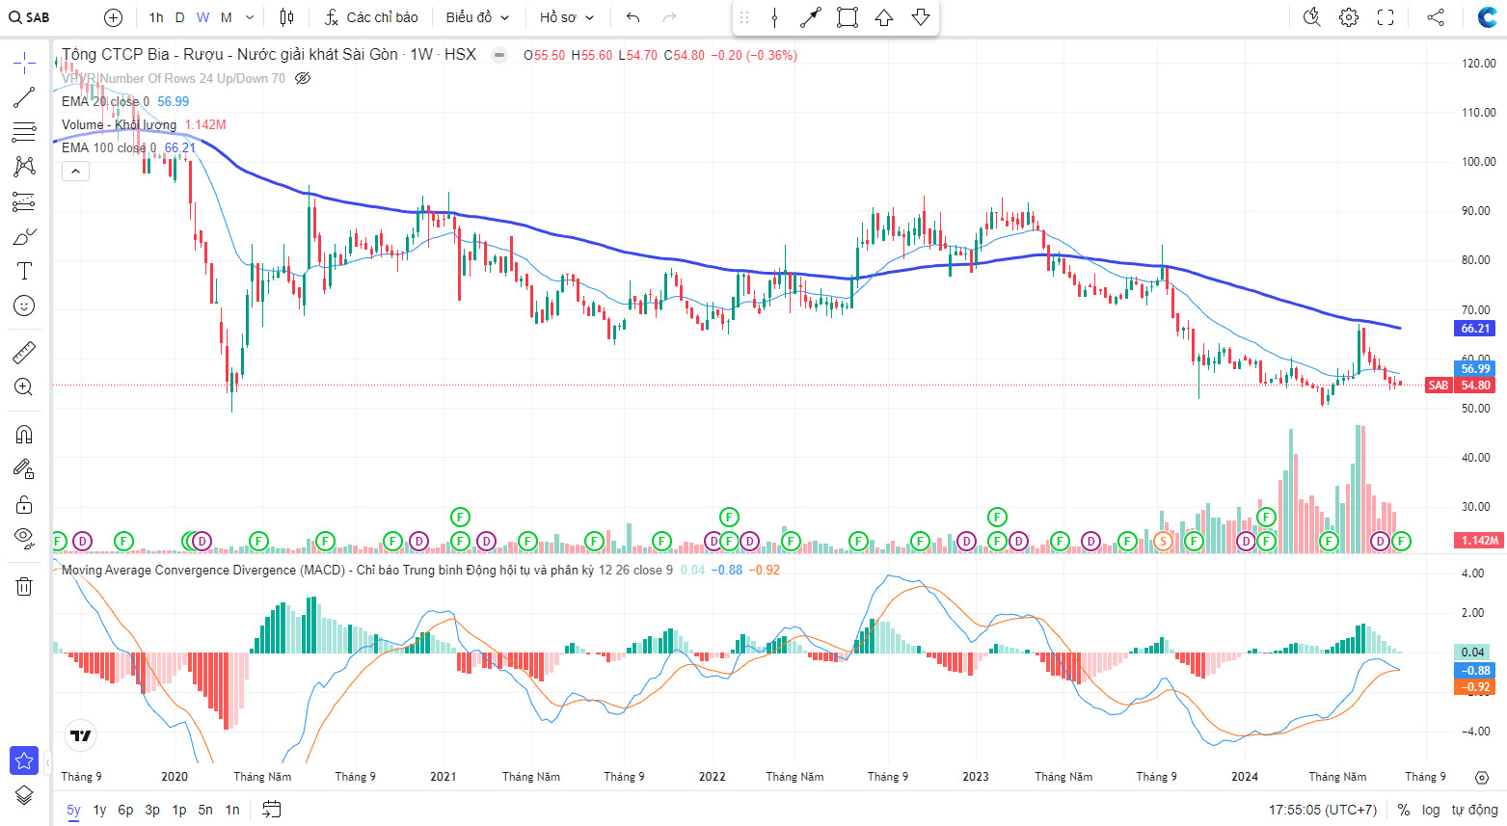
Task: Expand the timeframe interval dropdown
Action: pyautogui.click(x=250, y=17)
